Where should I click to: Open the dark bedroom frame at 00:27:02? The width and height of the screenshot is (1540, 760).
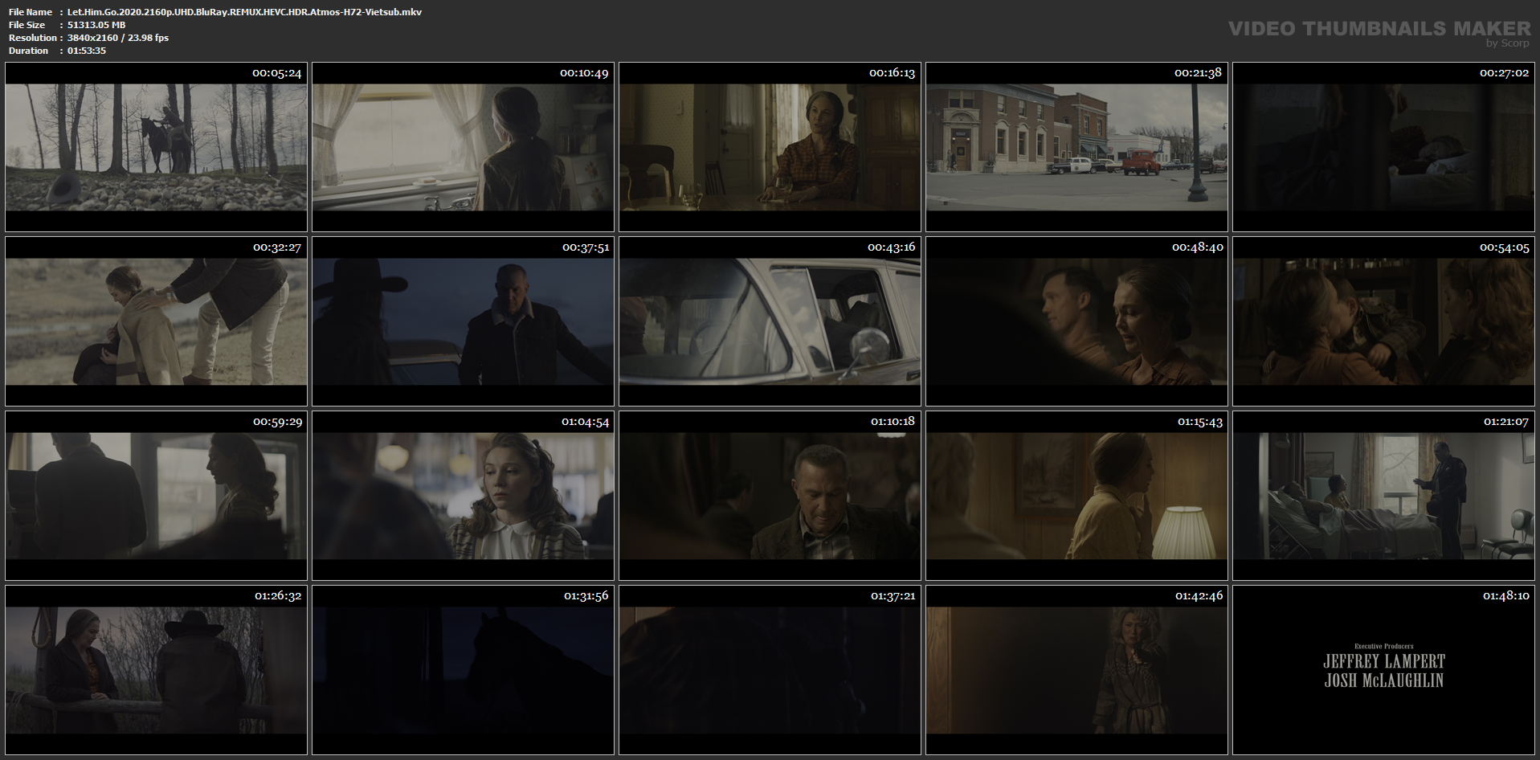tap(1384, 147)
